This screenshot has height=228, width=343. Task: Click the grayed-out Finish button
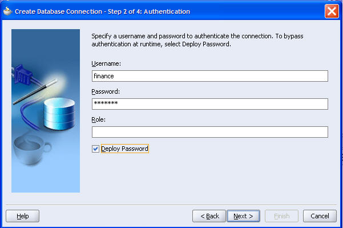[x=281, y=216]
